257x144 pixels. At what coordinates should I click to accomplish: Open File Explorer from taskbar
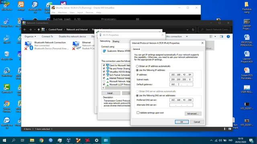coord(32,140)
